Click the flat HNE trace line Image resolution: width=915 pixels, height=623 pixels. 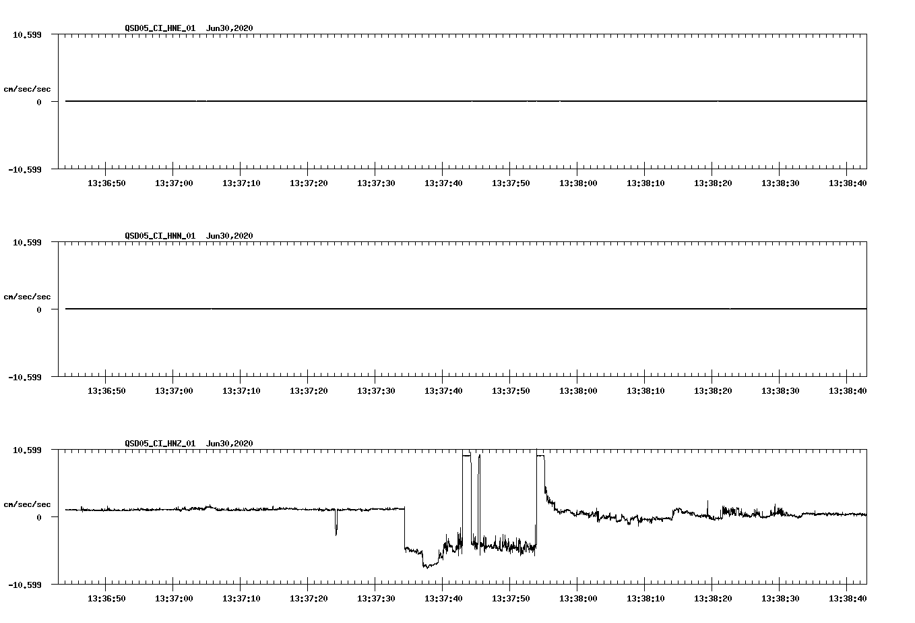pyautogui.click(x=466, y=101)
